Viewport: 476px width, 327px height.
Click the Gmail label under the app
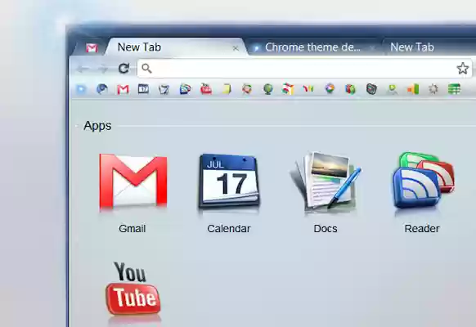[132, 228]
